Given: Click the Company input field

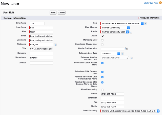Looking at the screenshot, I should click(x=41, y=54).
